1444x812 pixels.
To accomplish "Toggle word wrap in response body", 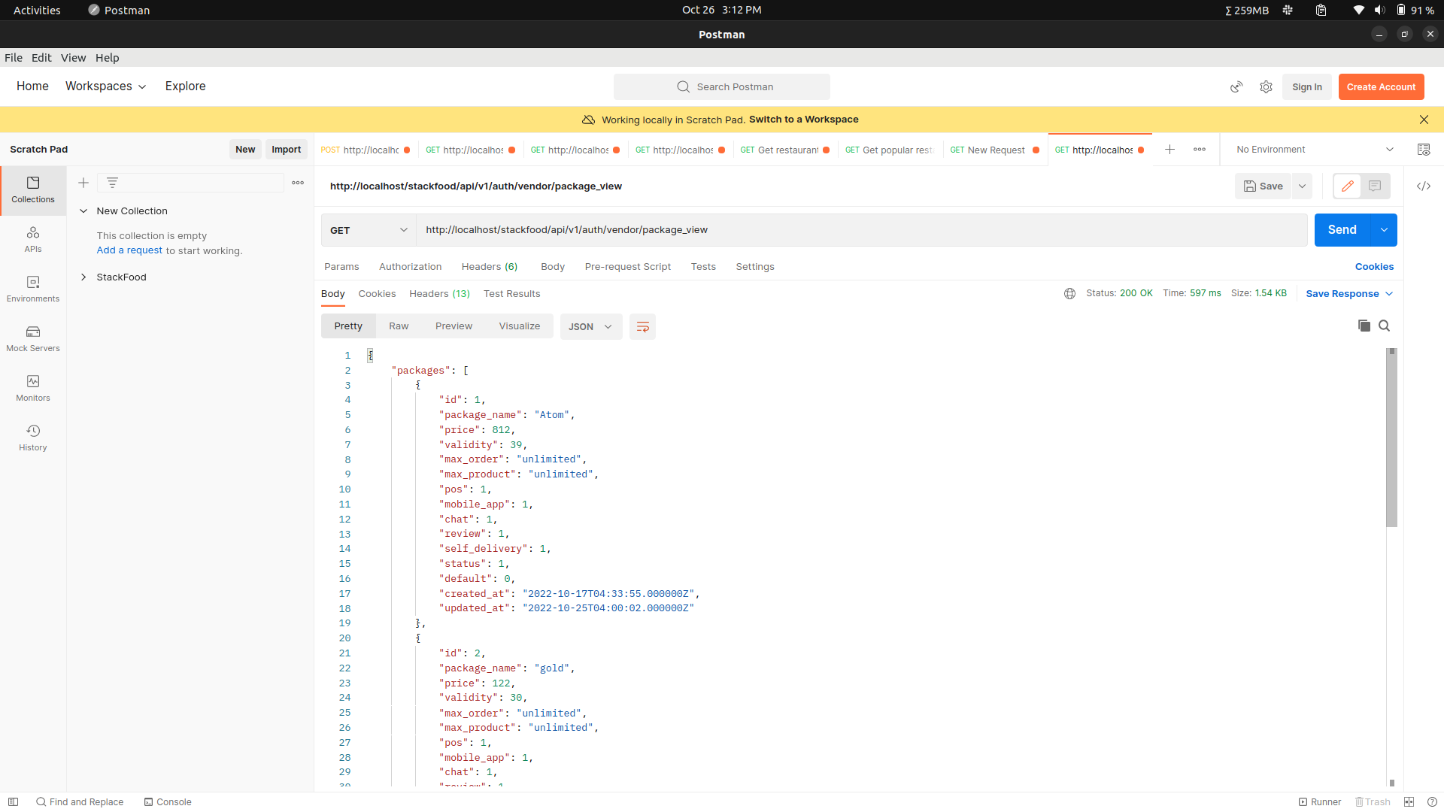I will click(642, 326).
